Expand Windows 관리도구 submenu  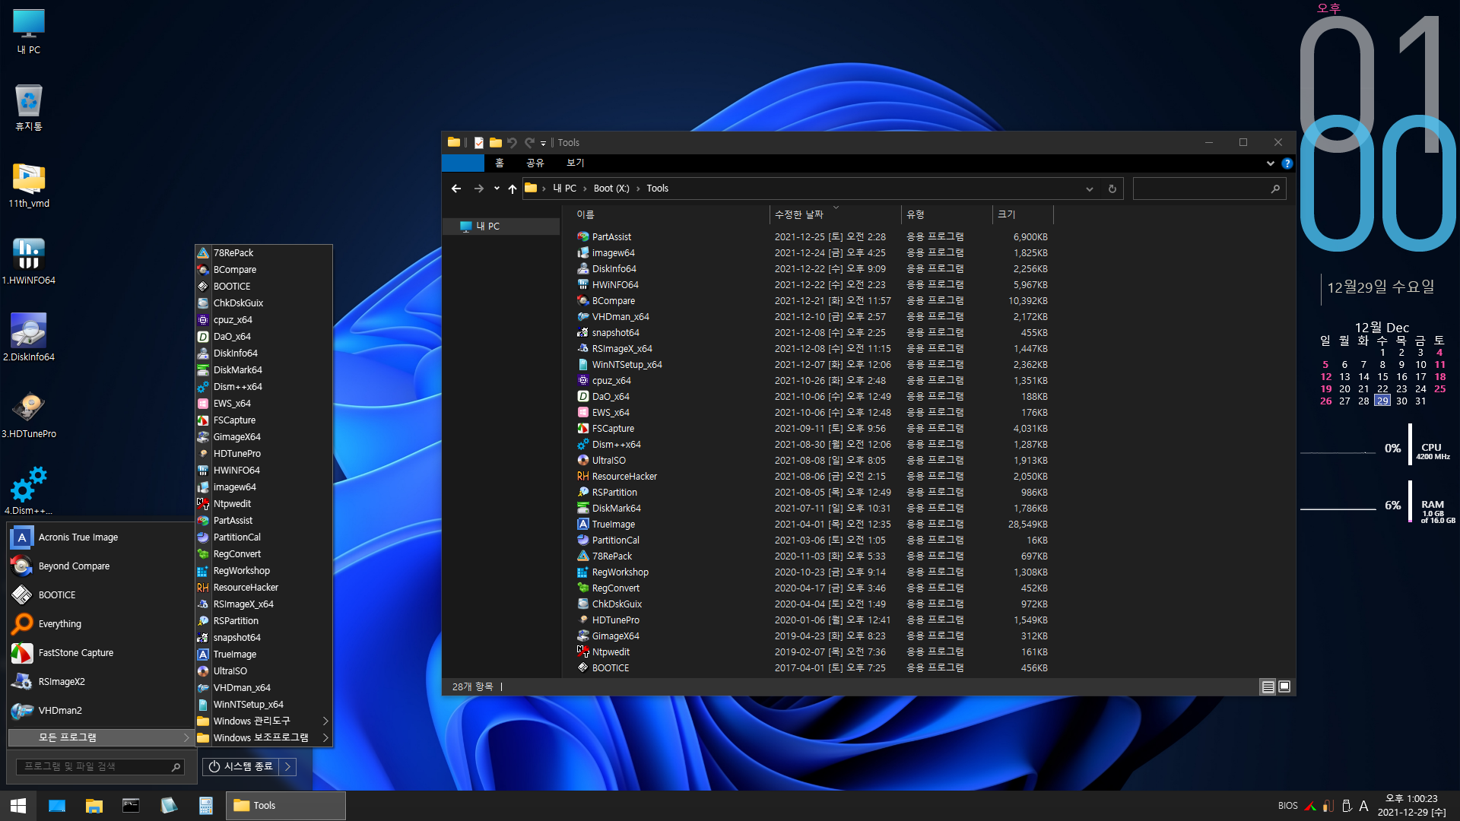[x=263, y=721]
